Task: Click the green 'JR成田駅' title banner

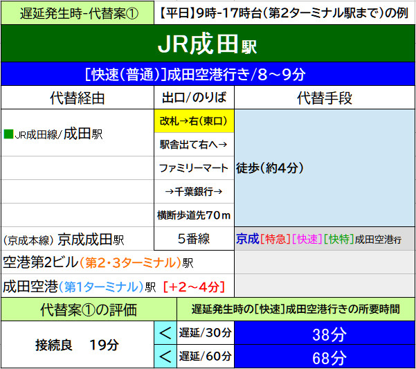Action: [208, 44]
